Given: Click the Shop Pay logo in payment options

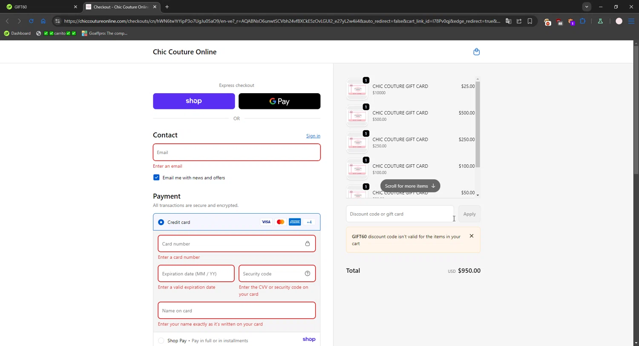Looking at the screenshot, I should (x=309, y=339).
